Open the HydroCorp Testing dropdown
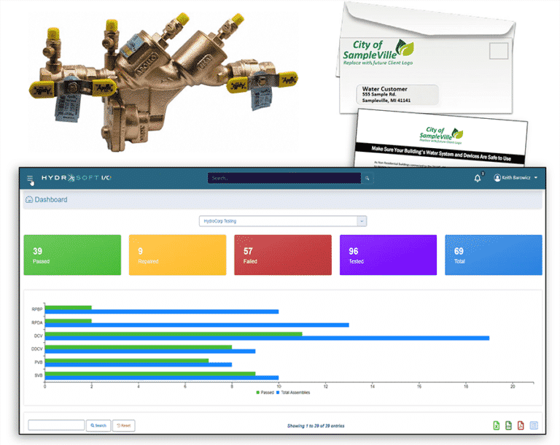 pos(282,221)
